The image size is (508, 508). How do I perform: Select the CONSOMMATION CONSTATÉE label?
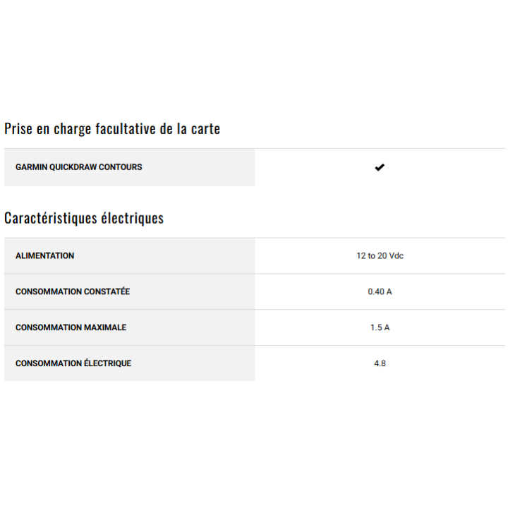(73, 291)
